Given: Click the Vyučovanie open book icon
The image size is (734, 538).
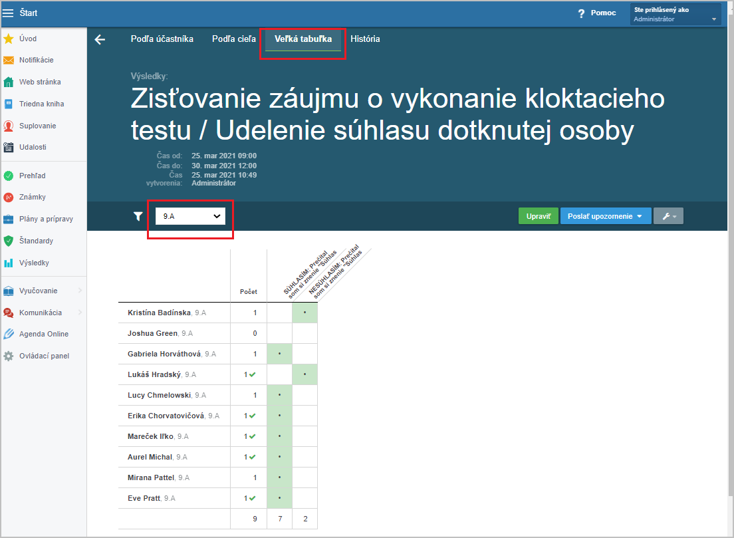Looking at the screenshot, I should 9,291.
